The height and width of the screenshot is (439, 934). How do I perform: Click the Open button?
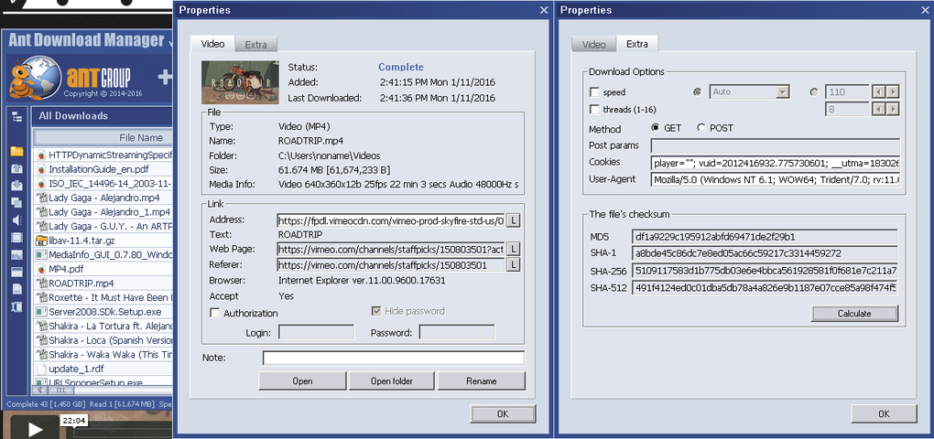pyautogui.click(x=302, y=380)
